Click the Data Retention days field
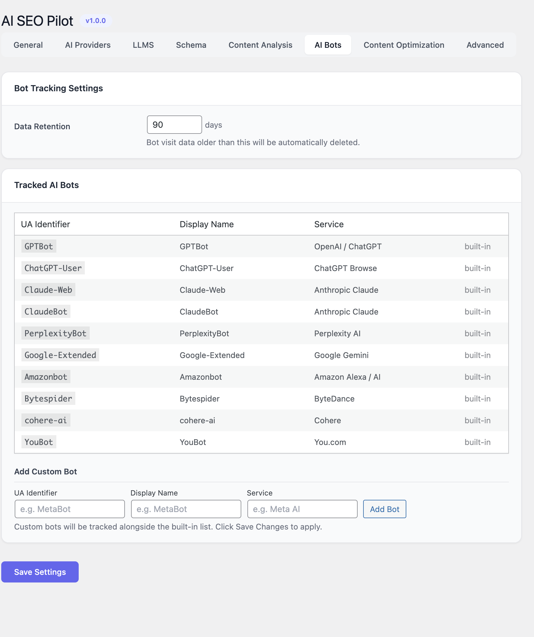 (174, 125)
